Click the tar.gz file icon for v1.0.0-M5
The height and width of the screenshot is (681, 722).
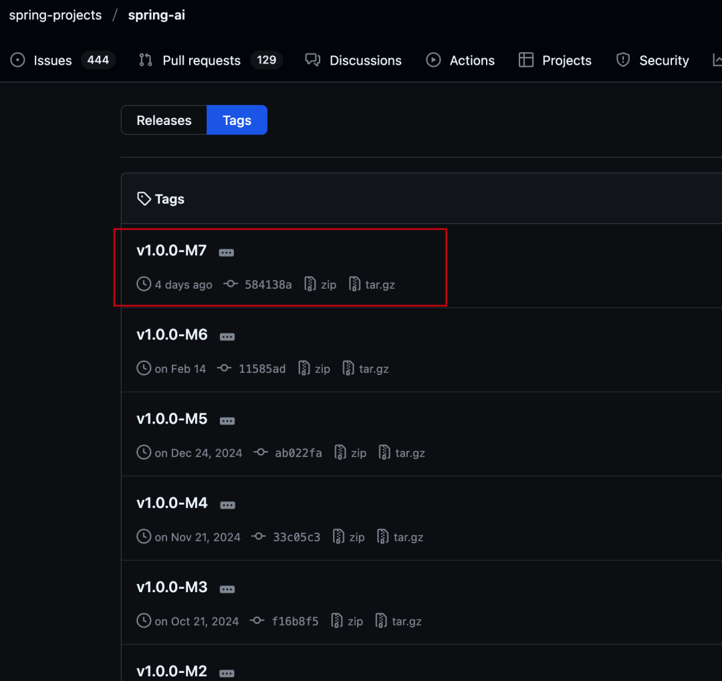click(384, 452)
